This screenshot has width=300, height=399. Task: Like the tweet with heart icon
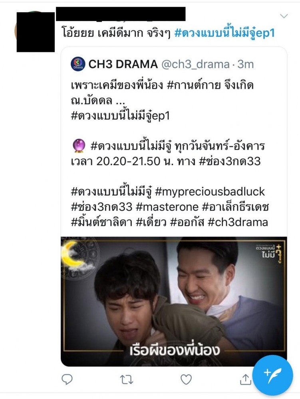pos(186,380)
